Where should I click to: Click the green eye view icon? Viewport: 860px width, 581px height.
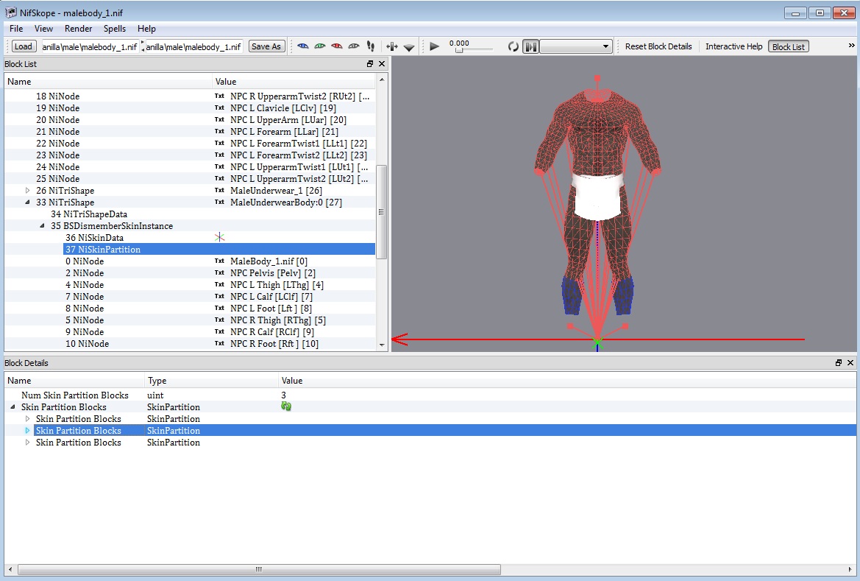319,46
